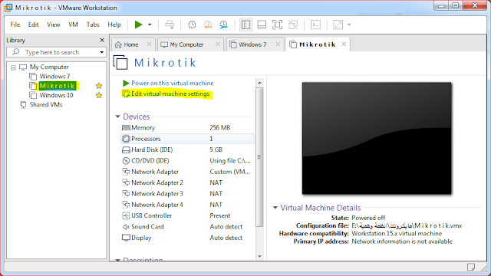Click the Send Ctrl+Alt+Del toolbar icon
Screen dimensions: 491x276
tap(170, 25)
